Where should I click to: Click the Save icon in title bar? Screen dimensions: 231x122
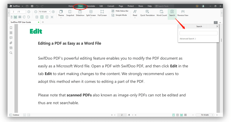click(x=27, y=6)
